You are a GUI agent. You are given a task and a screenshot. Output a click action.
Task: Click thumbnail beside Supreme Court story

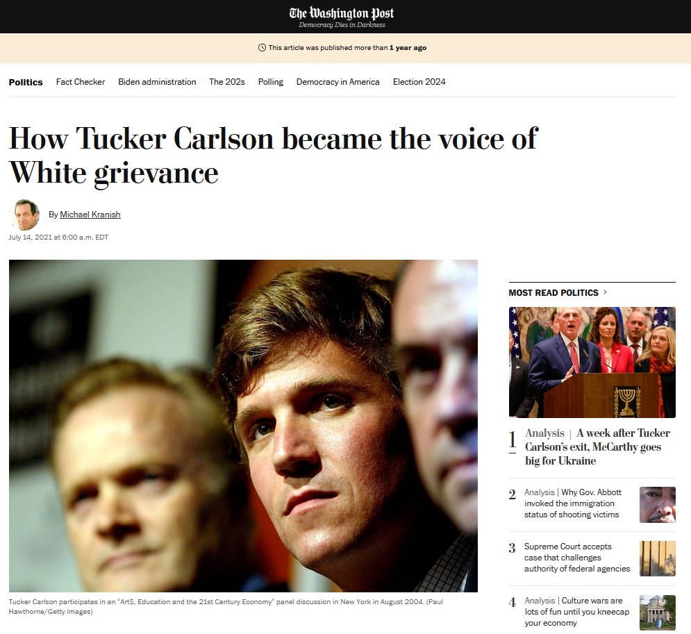(657, 559)
